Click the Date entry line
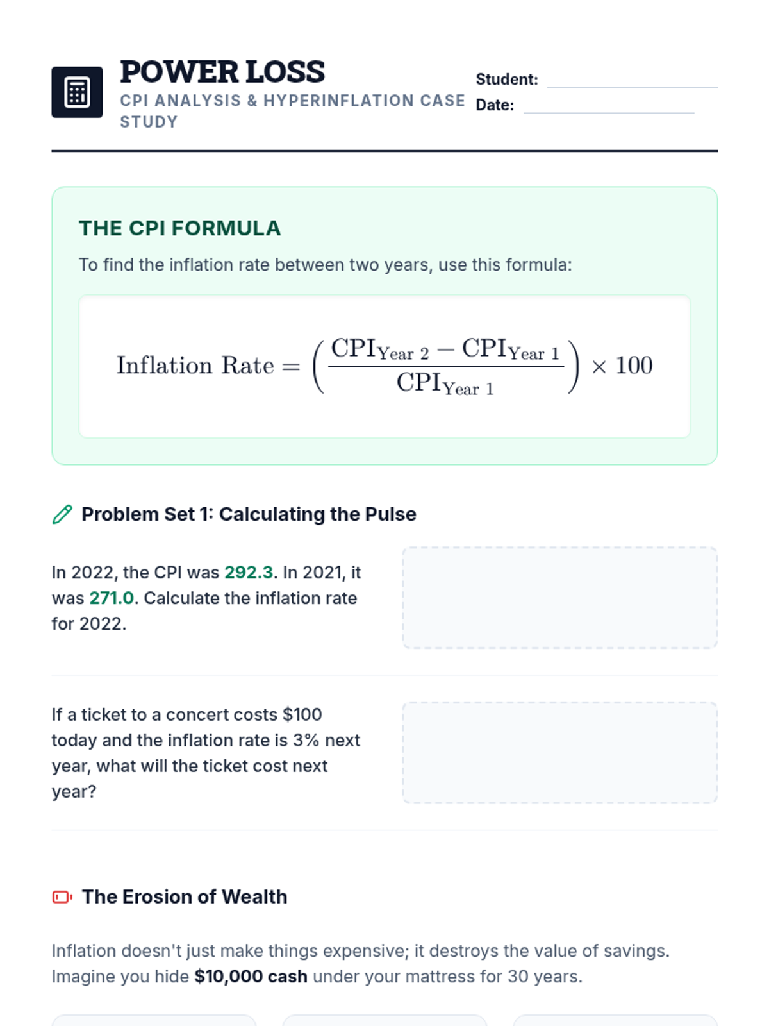 pos(608,106)
